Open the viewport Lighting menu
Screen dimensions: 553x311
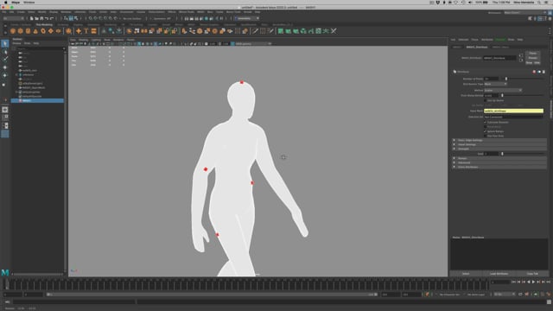96,40
